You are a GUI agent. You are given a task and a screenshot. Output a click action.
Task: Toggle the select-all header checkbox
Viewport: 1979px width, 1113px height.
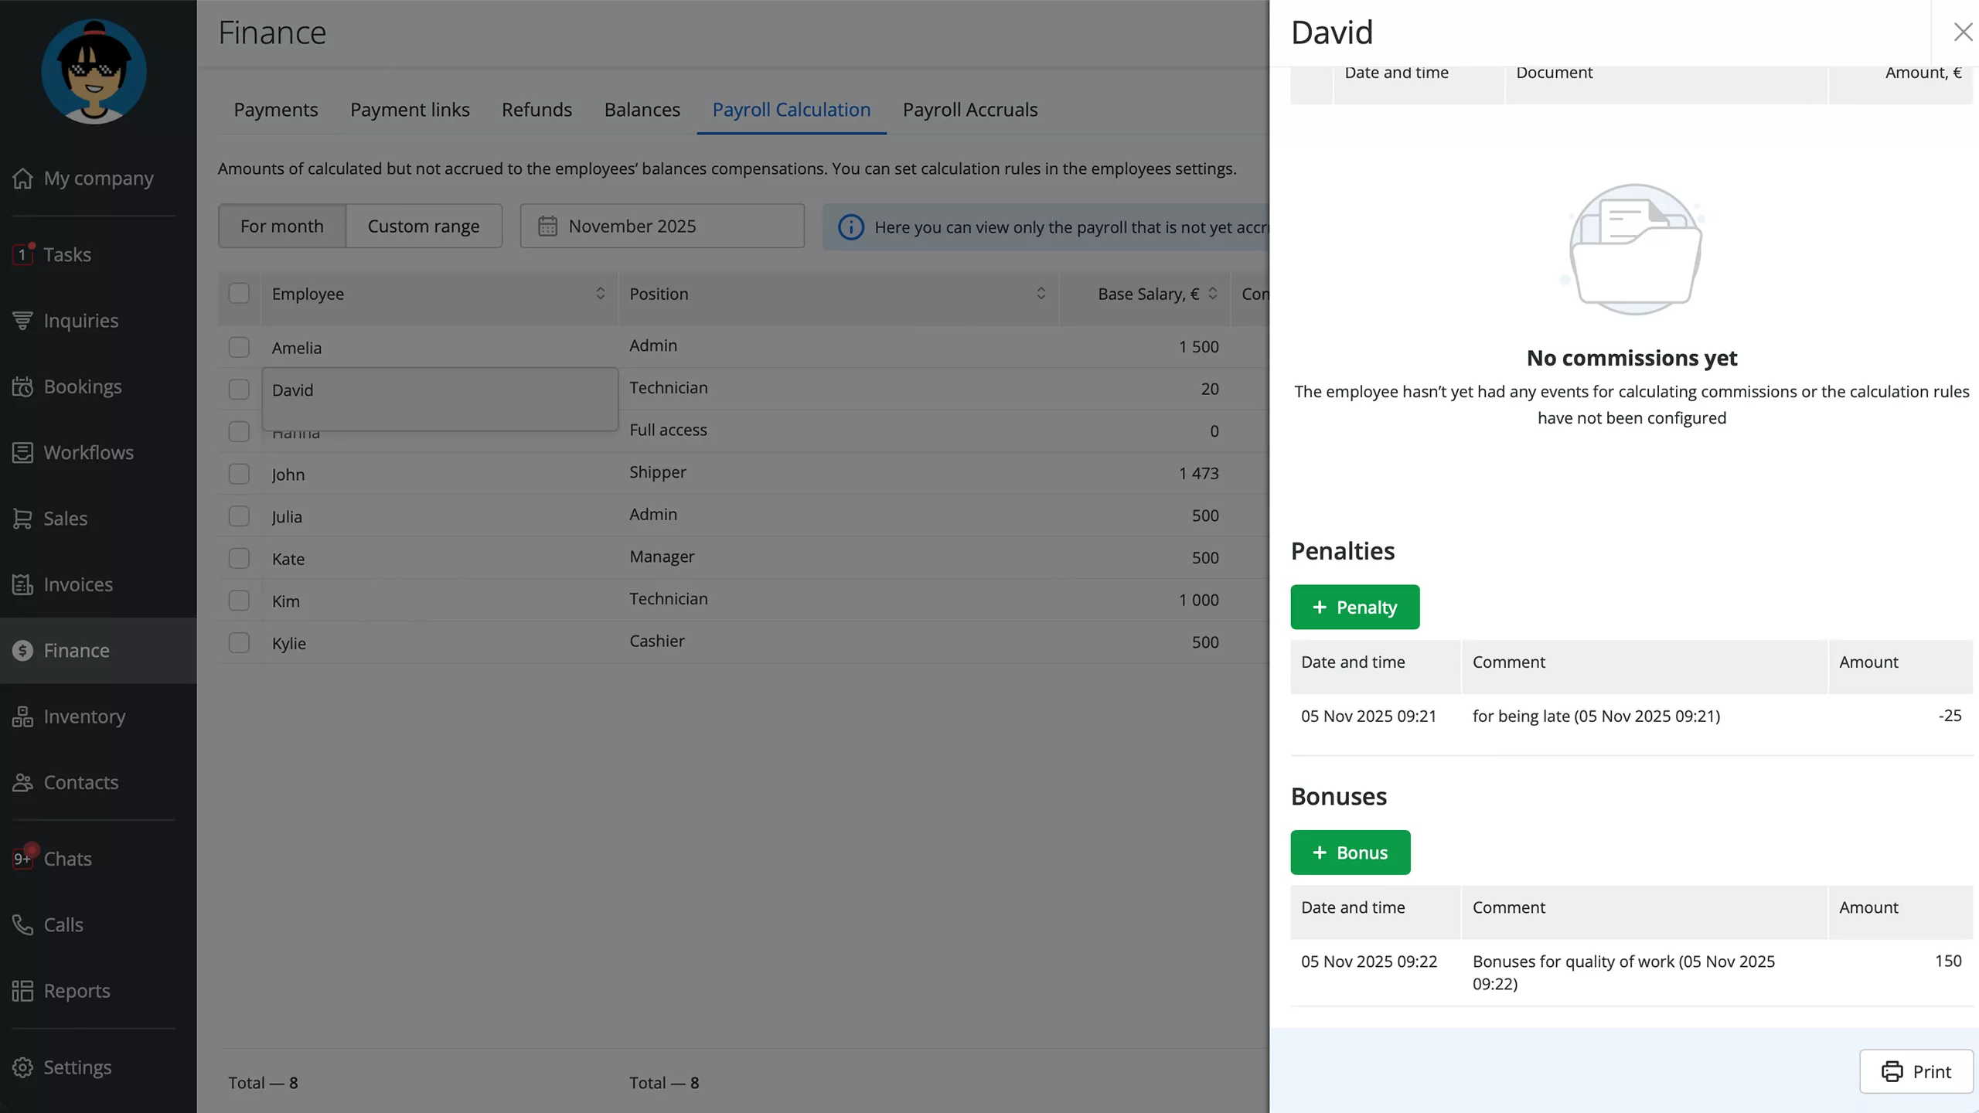[x=239, y=294]
